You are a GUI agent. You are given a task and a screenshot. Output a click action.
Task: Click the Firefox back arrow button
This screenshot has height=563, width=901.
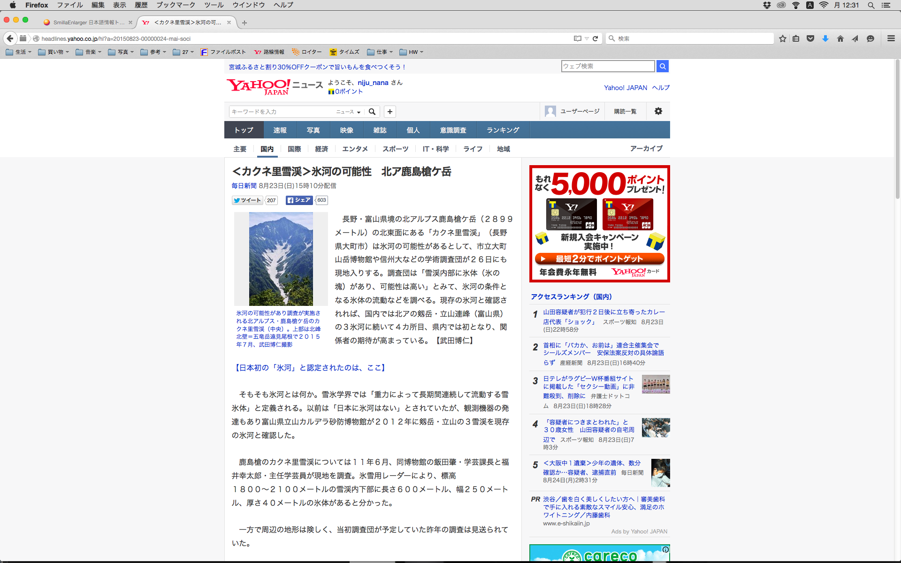[x=10, y=38]
